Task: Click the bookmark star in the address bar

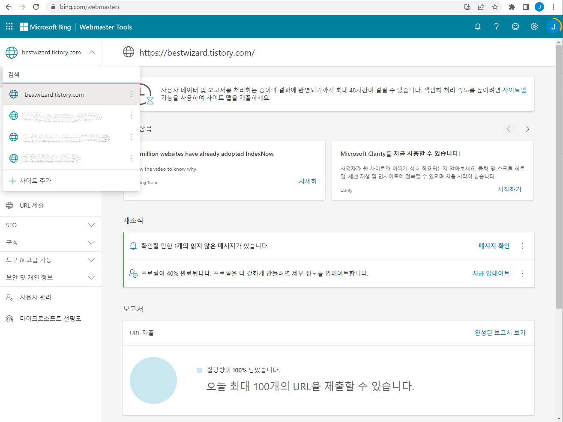Action: (495, 7)
